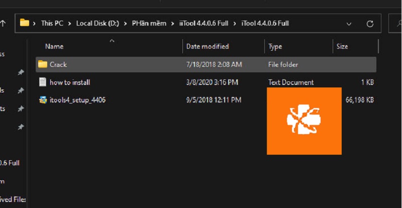This screenshot has height=208, width=402.
Task: Click the search box magnifier
Action: (398, 24)
